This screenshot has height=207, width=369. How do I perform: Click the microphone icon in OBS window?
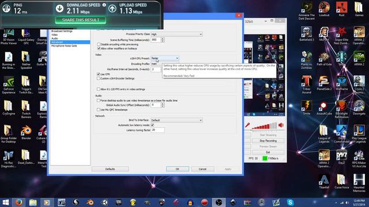point(247,125)
